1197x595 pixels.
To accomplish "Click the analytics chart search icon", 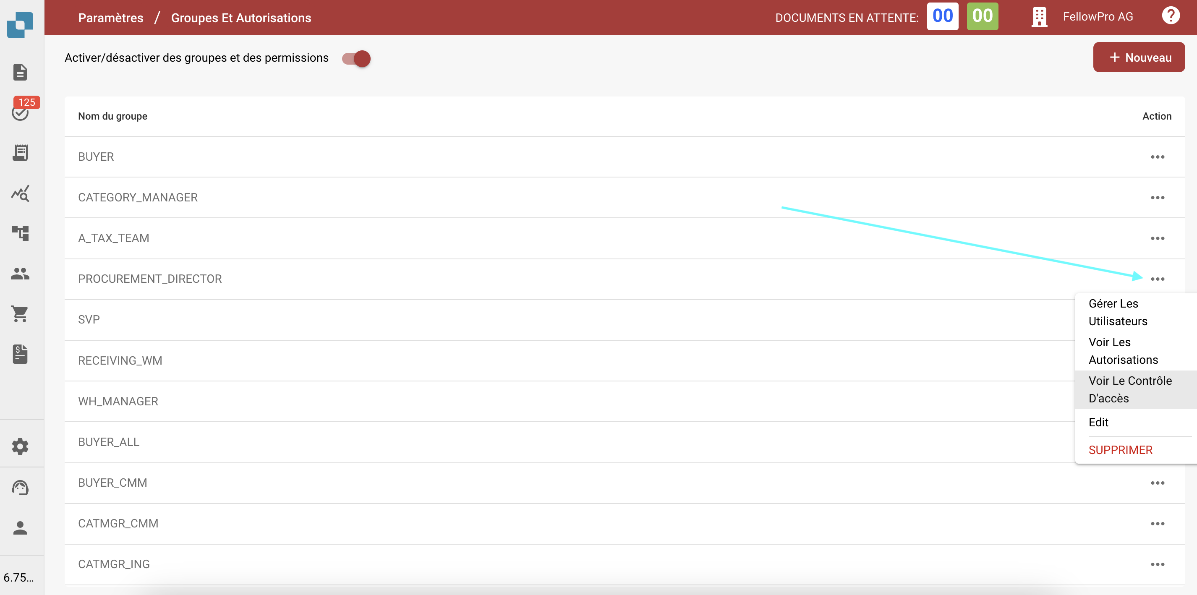I will [x=20, y=193].
